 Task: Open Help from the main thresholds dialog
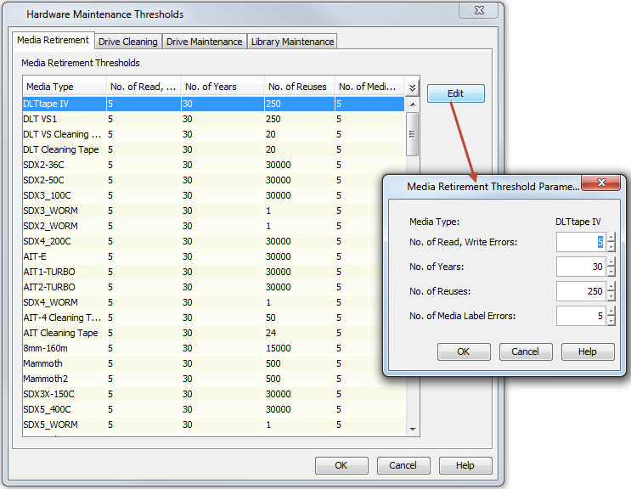[x=465, y=465]
